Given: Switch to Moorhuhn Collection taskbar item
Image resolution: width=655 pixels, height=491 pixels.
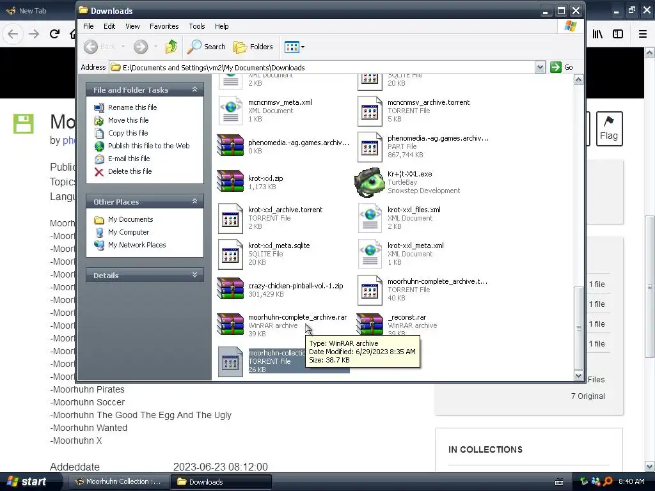Looking at the screenshot, I should (x=118, y=481).
